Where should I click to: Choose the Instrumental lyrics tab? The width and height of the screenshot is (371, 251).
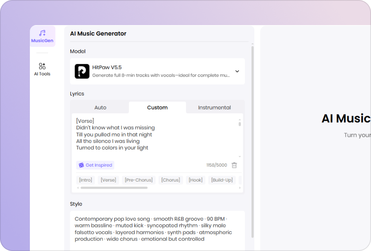(x=214, y=107)
